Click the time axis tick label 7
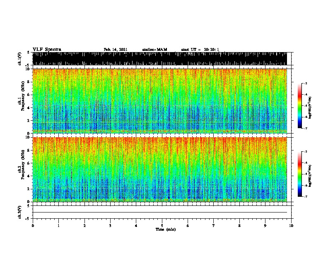328x253 pixels. 214,225
